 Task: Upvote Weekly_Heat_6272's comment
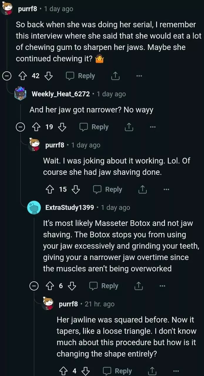coord(36,127)
